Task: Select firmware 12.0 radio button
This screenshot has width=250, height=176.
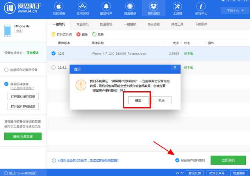Action: [54, 54]
